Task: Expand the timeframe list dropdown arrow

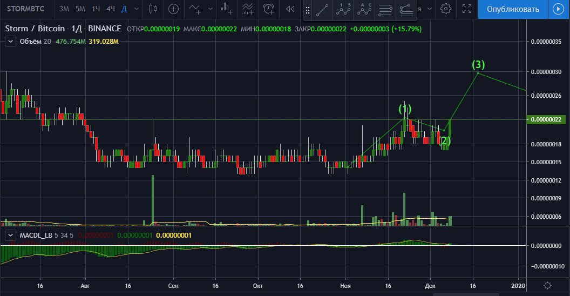Action: pos(137,9)
